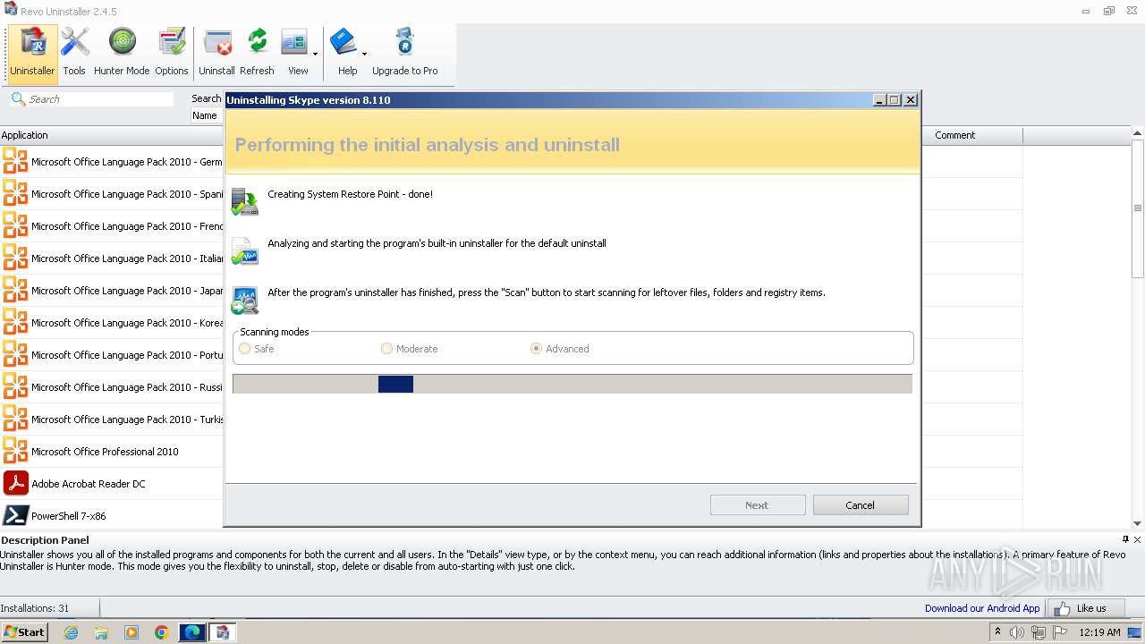Image resolution: width=1145 pixels, height=644 pixels.
Task: Refresh the installed programs list
Action: [257, 53]
